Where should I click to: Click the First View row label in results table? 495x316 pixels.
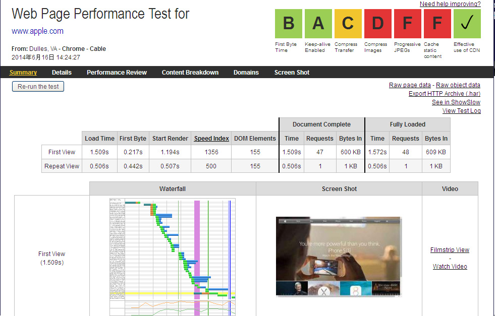[x=62, y=152]
